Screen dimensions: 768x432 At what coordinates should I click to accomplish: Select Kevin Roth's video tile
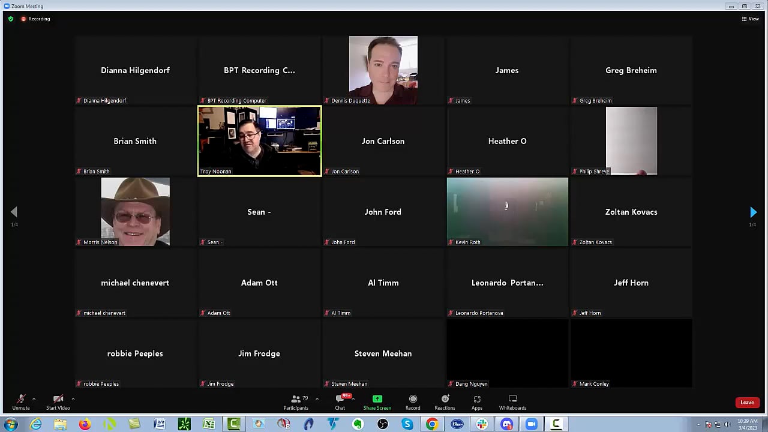(508, 212)
